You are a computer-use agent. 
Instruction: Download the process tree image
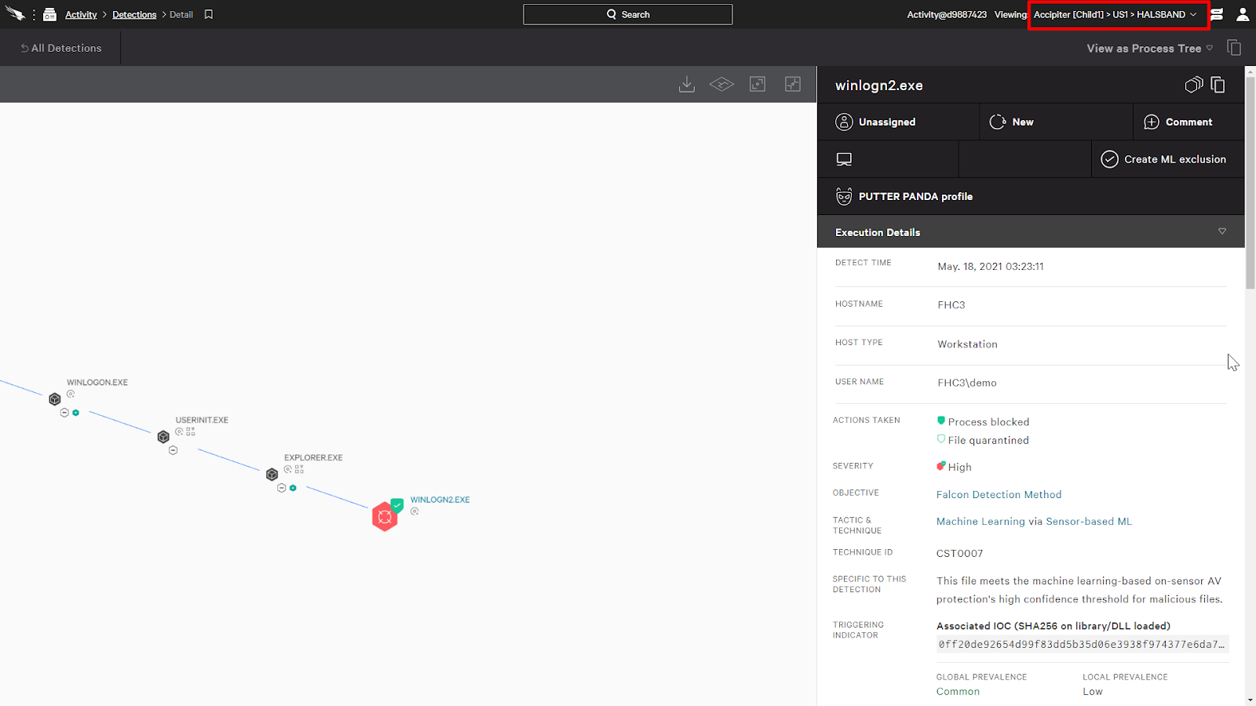tap(687, 84)
